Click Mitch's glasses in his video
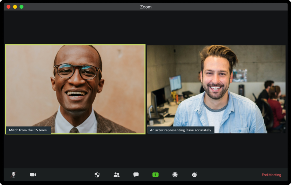Screen dimensions: 291x185 (78, 71)
